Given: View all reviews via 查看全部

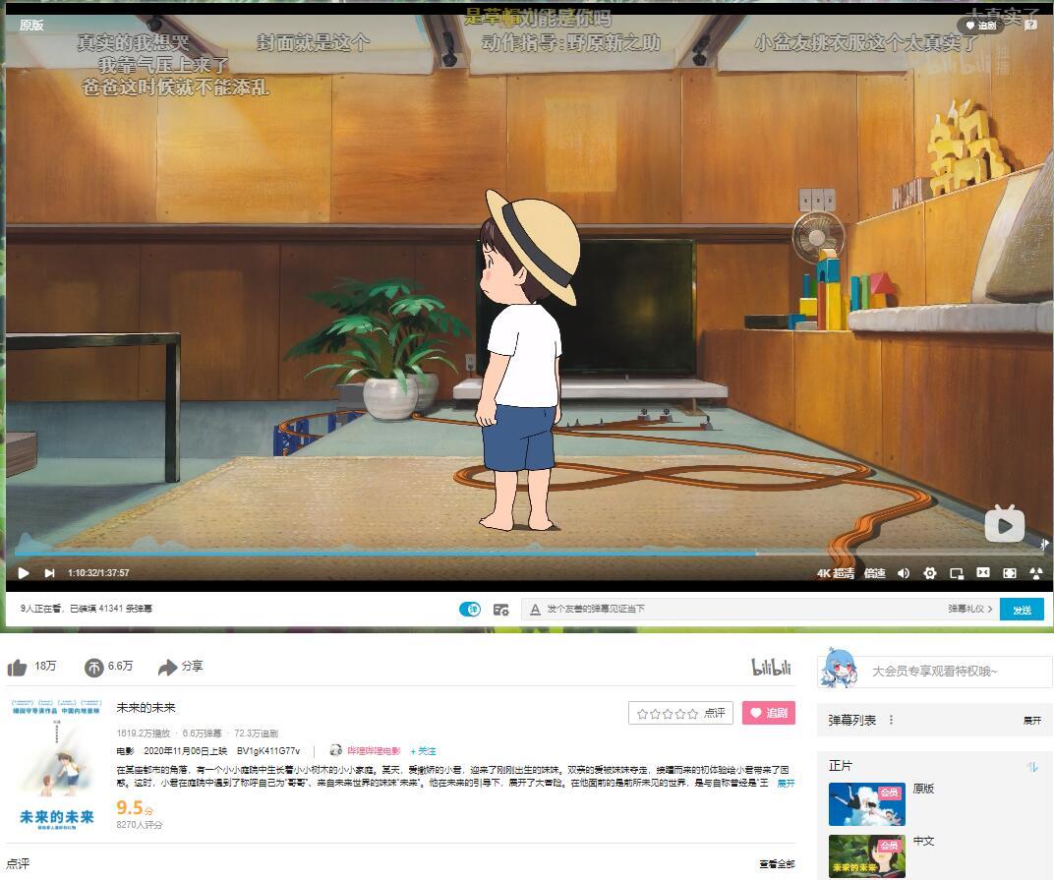Looking at the screenshot, I should (x=777, y=864).
